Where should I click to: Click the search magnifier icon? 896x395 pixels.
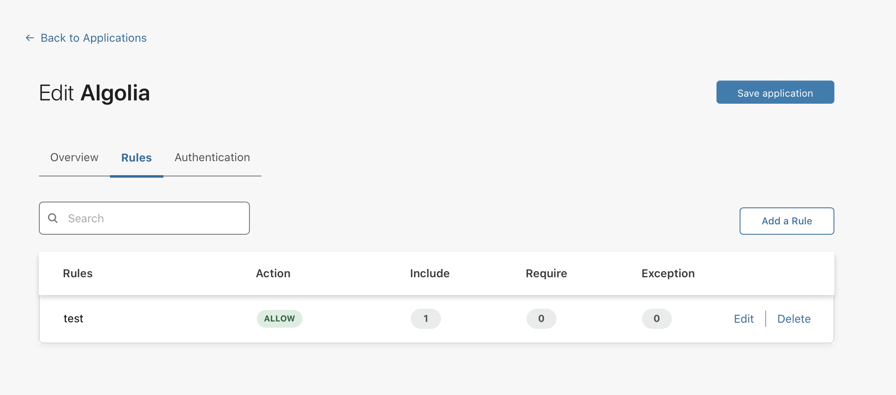click(x=53, y=218)
